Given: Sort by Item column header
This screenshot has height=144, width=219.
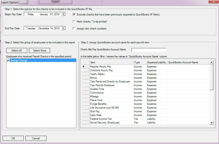Looking at the screenshot, I should point(111,63).
